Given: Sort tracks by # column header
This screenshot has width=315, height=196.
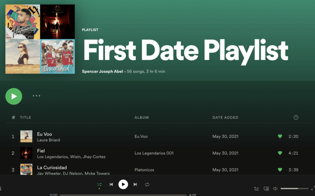Looking at the screenshot, I should [14, 117].
